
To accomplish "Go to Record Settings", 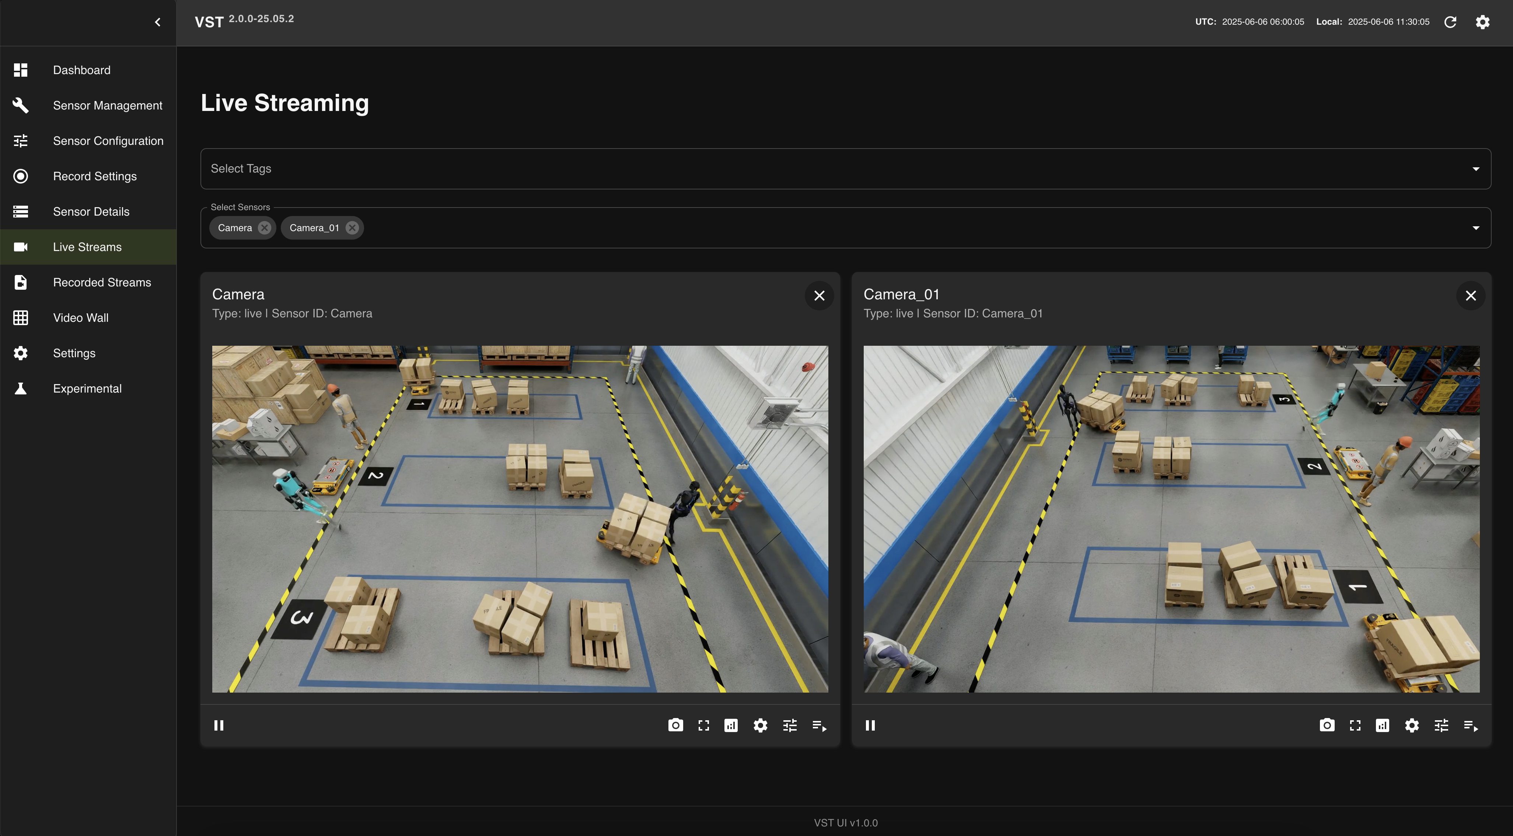I will click(x=95, y=176).
